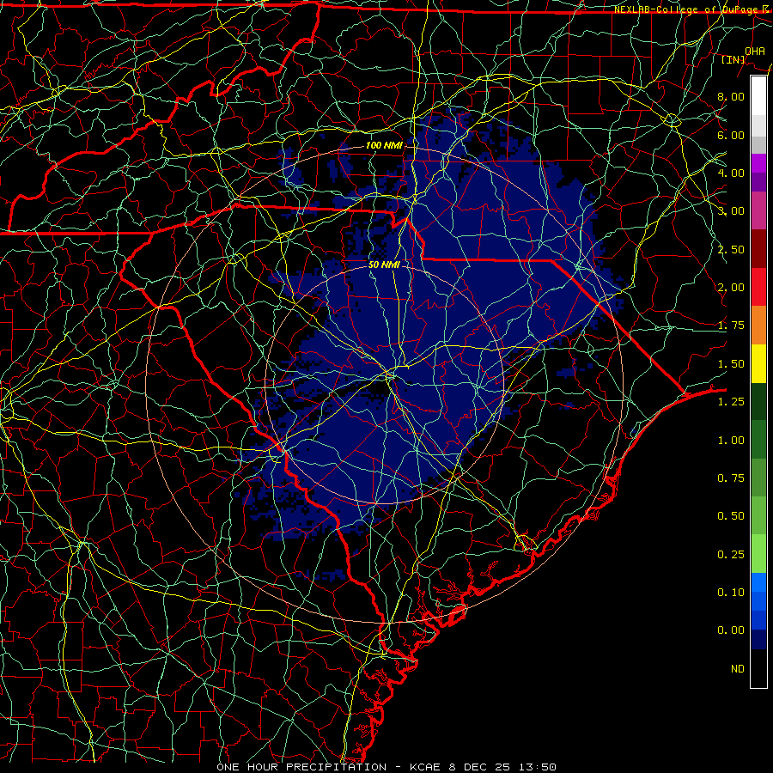Click the 1.00 legend value
773x773 pixels.
coord(731,441)
